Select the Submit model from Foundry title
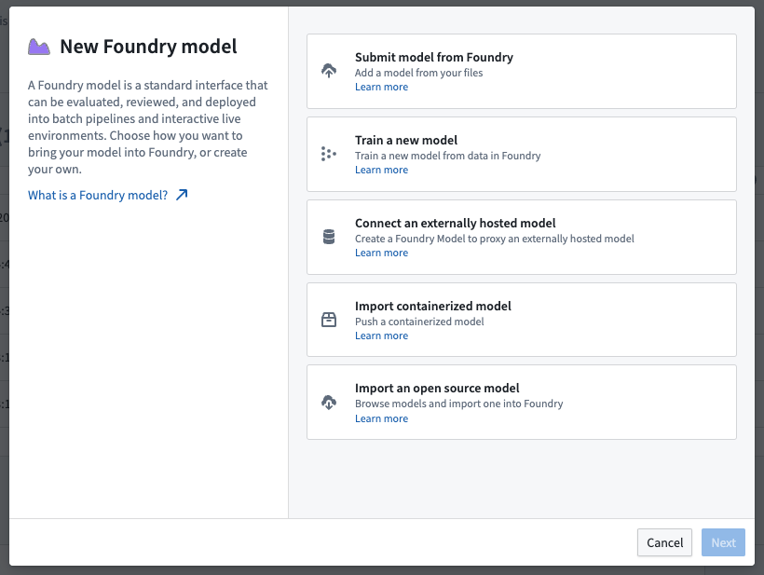764x575 pixels. pyautogui.click(x=433, y=57)
